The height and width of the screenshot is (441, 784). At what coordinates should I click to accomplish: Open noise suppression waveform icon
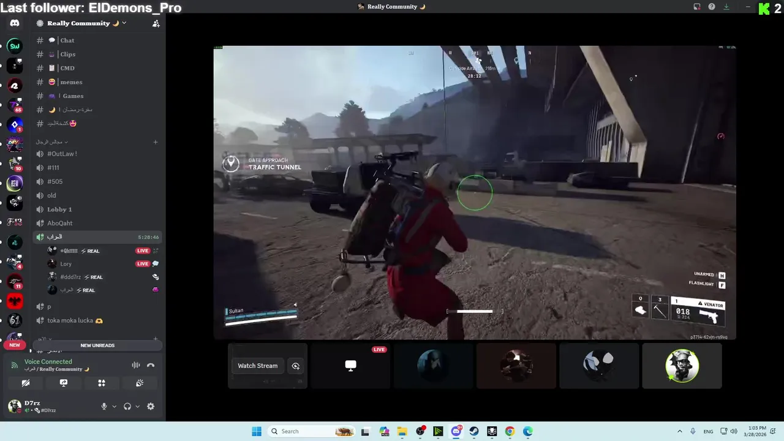(136, 365)
